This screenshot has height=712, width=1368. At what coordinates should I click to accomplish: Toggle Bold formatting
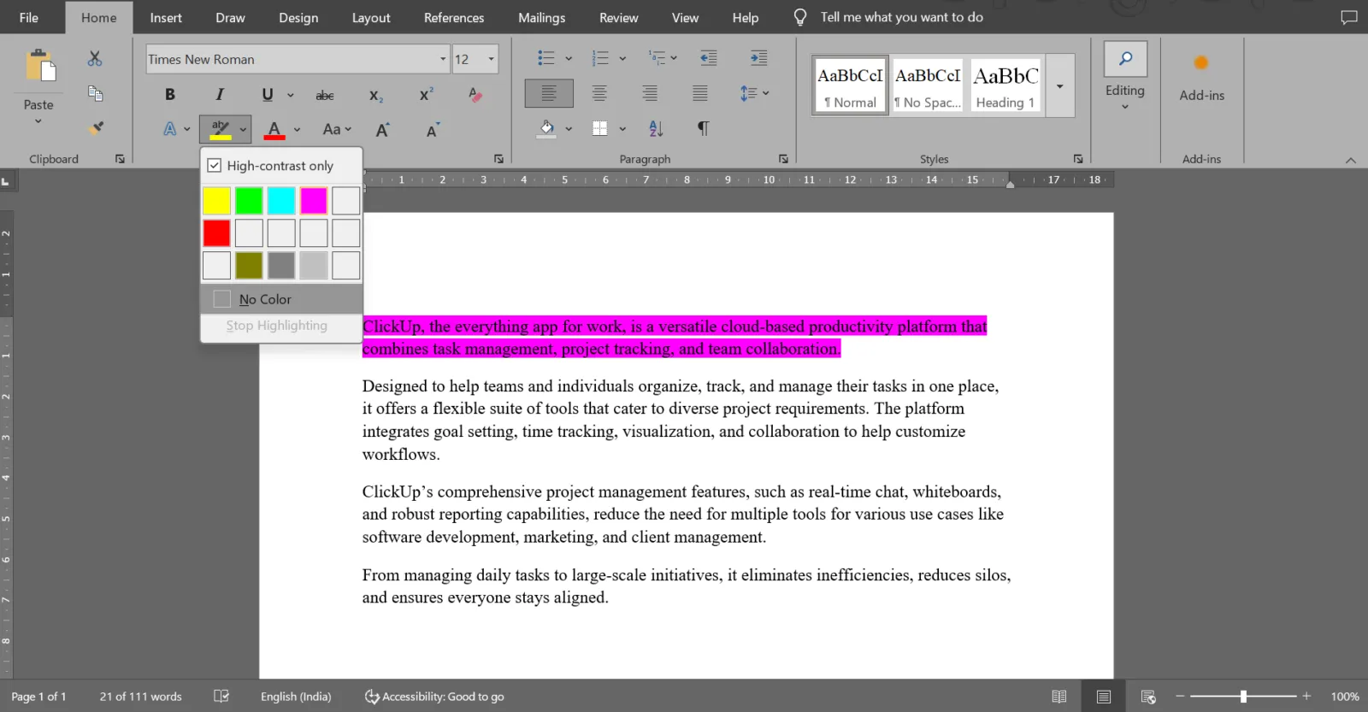tap(169, 95)
